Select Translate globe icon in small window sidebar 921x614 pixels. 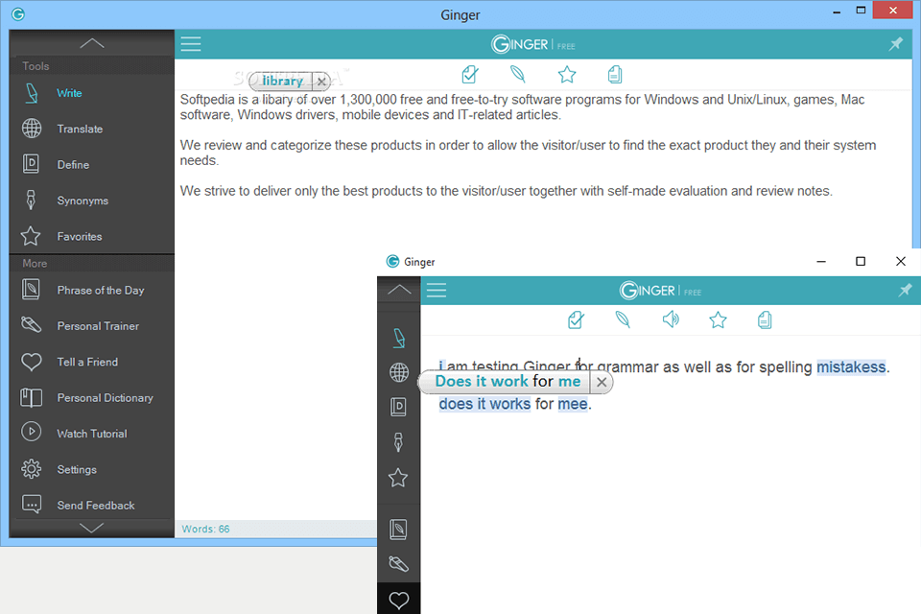(399, 372)
